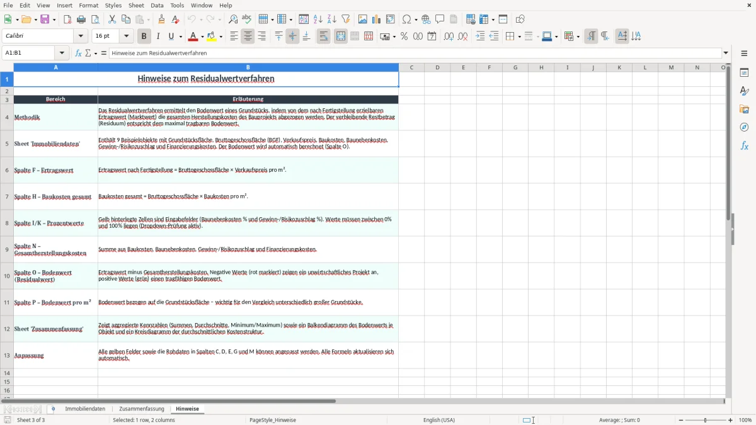The width and height of the screenshot is (756, 425).
Task: Open Sidebar Properties panel
Action: (744, 73)
